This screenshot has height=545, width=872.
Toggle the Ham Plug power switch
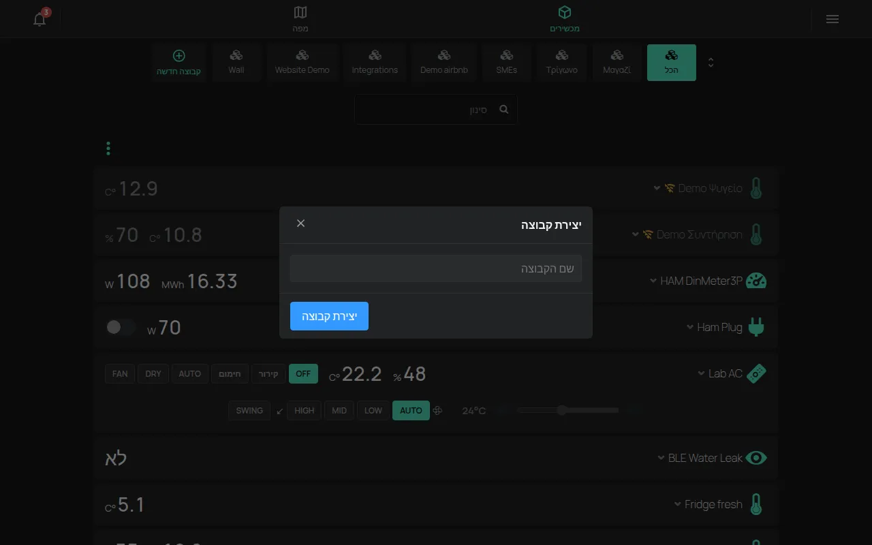coord(121,327)
